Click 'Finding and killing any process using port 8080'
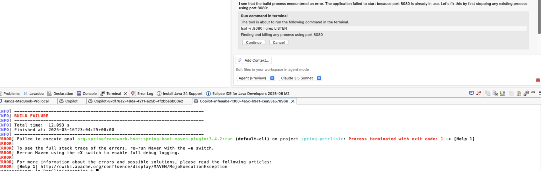Screen dimensions: 541x171 point(282,35)
